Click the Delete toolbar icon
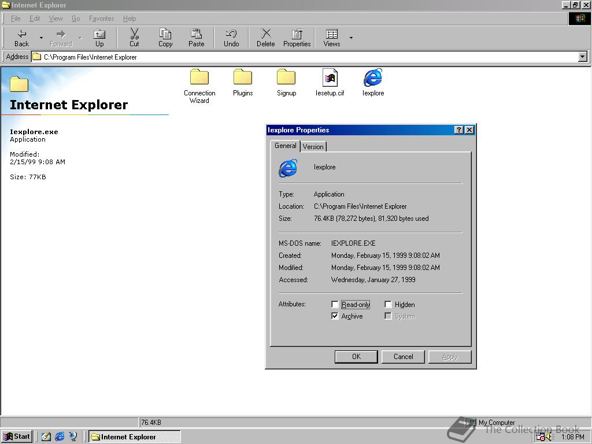This screenshot has width=592, height=444. click(266, 38)
